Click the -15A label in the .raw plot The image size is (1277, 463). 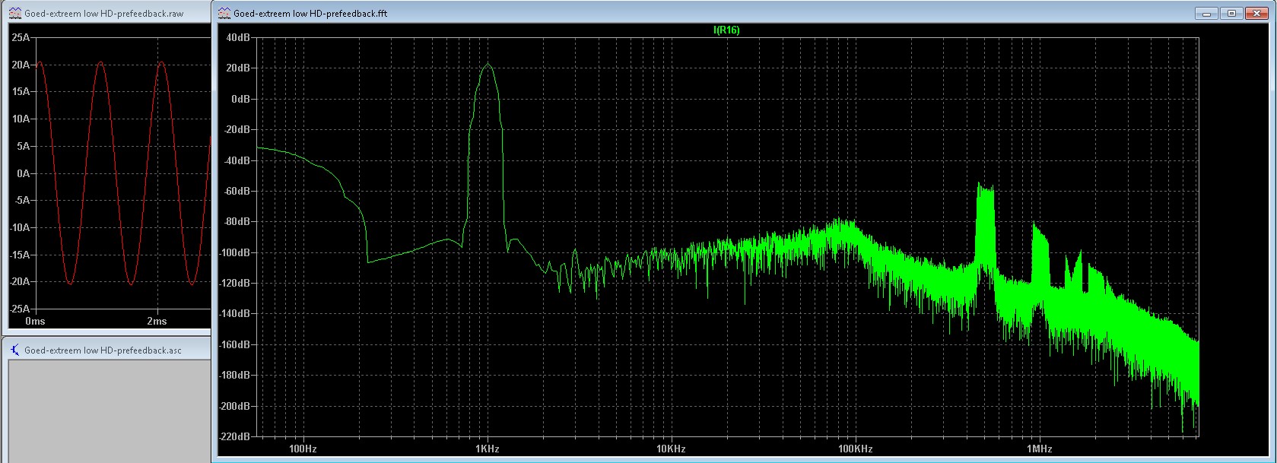coord(20,255)
